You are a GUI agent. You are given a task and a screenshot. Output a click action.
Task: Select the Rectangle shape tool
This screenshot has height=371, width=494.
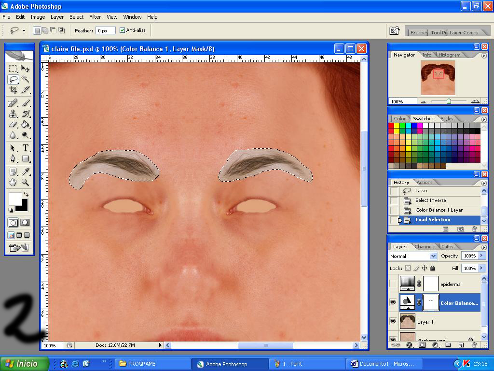(25, 158)
